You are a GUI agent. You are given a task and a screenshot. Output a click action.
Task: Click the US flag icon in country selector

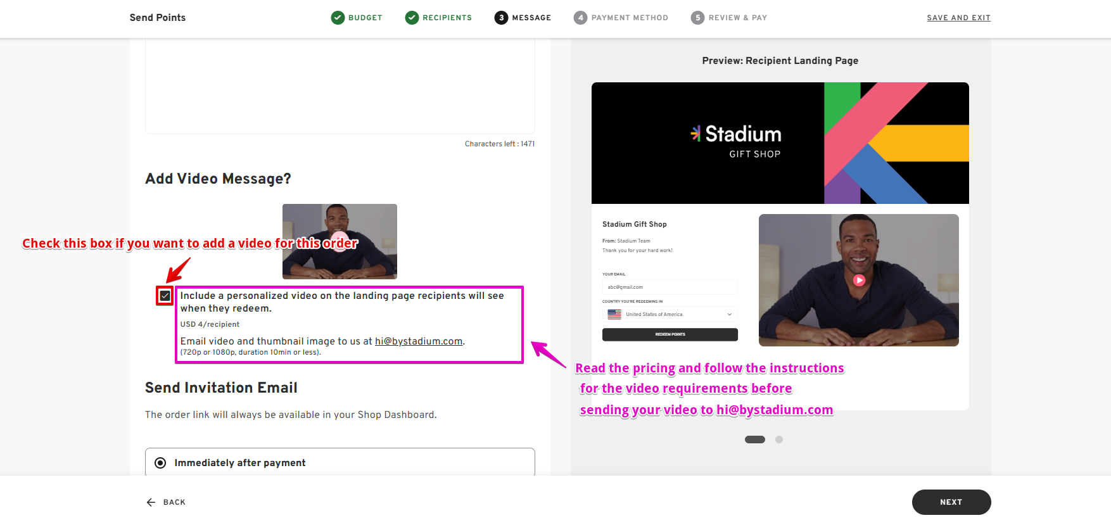click(x=614, y=314)
